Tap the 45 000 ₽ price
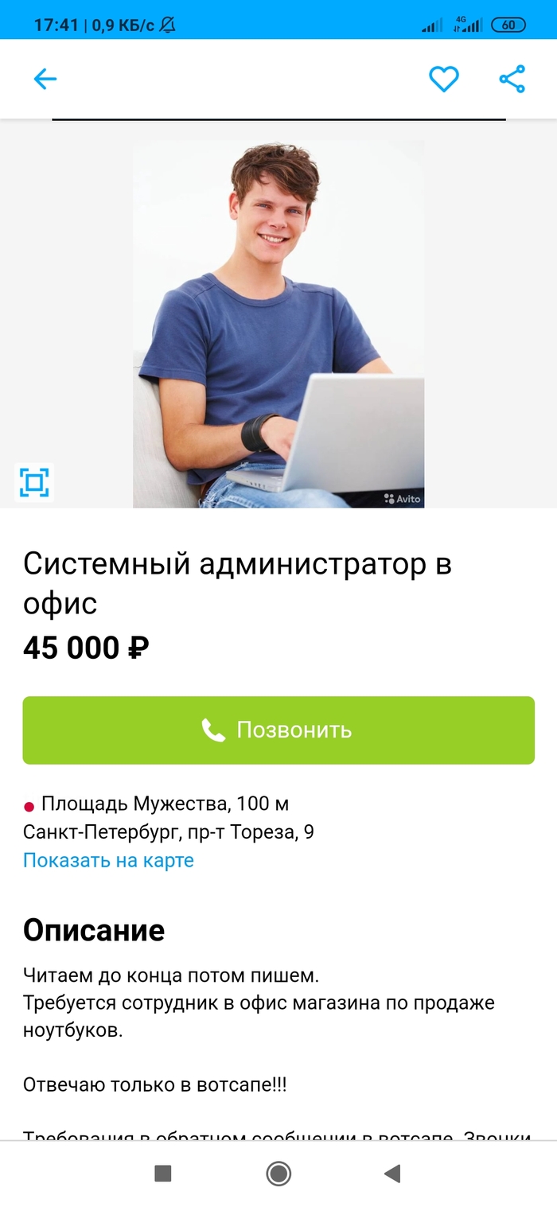Image resolution: width=557 pixels, height=1207 pixels. click(86, 648)
